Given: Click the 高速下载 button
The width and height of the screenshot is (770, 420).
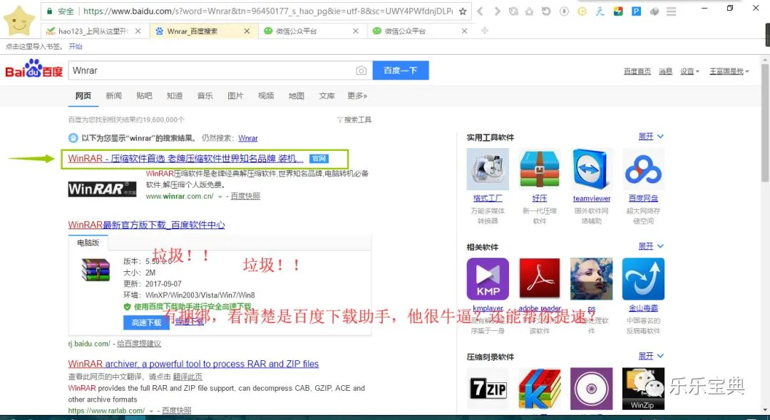Looking at the screenshot, I should (x=146, y=322).
